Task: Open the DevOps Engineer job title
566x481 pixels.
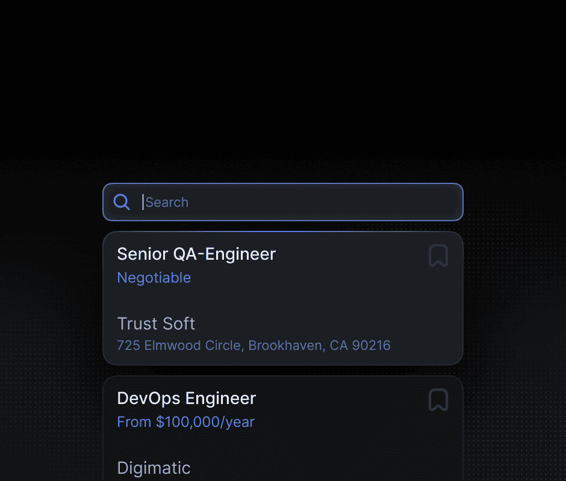Action: (187, 399)
